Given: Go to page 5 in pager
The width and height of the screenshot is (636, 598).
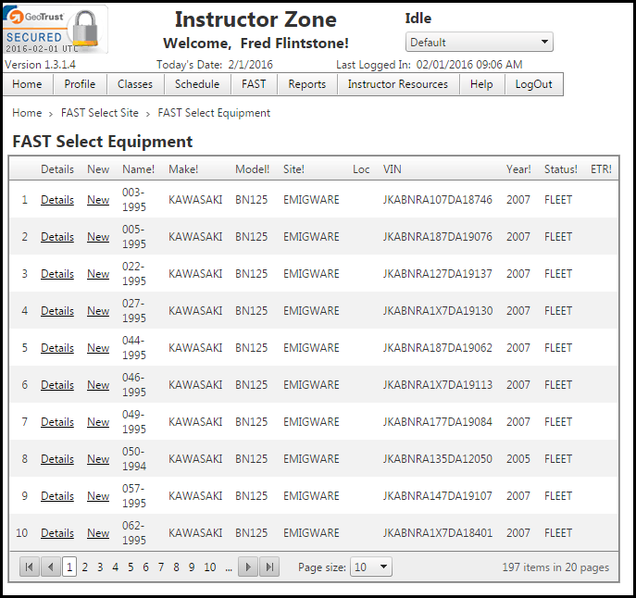Looking at the screenshot, I should point(131,567).
